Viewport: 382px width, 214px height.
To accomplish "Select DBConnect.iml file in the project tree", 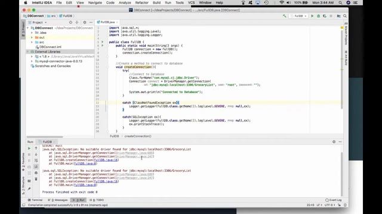I will (x=48, y=47).
